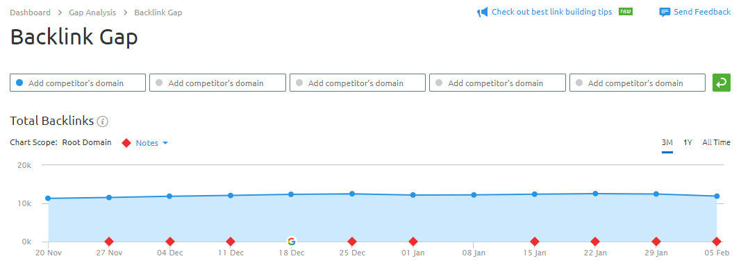Go to Gap Analysis breadcrumb
The width and height of the screenshot is (741, 270).
click(92, 12)
